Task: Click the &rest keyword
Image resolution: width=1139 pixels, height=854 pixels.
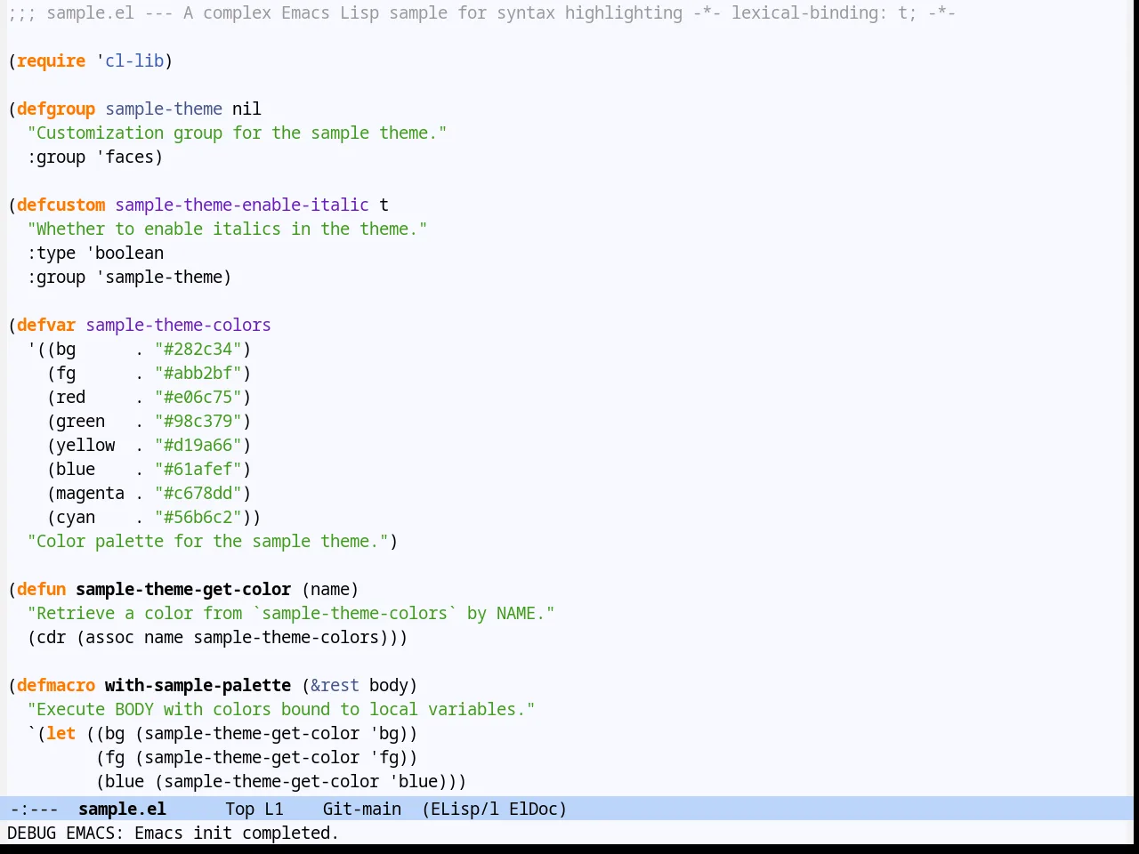Action: coord(335,685)
